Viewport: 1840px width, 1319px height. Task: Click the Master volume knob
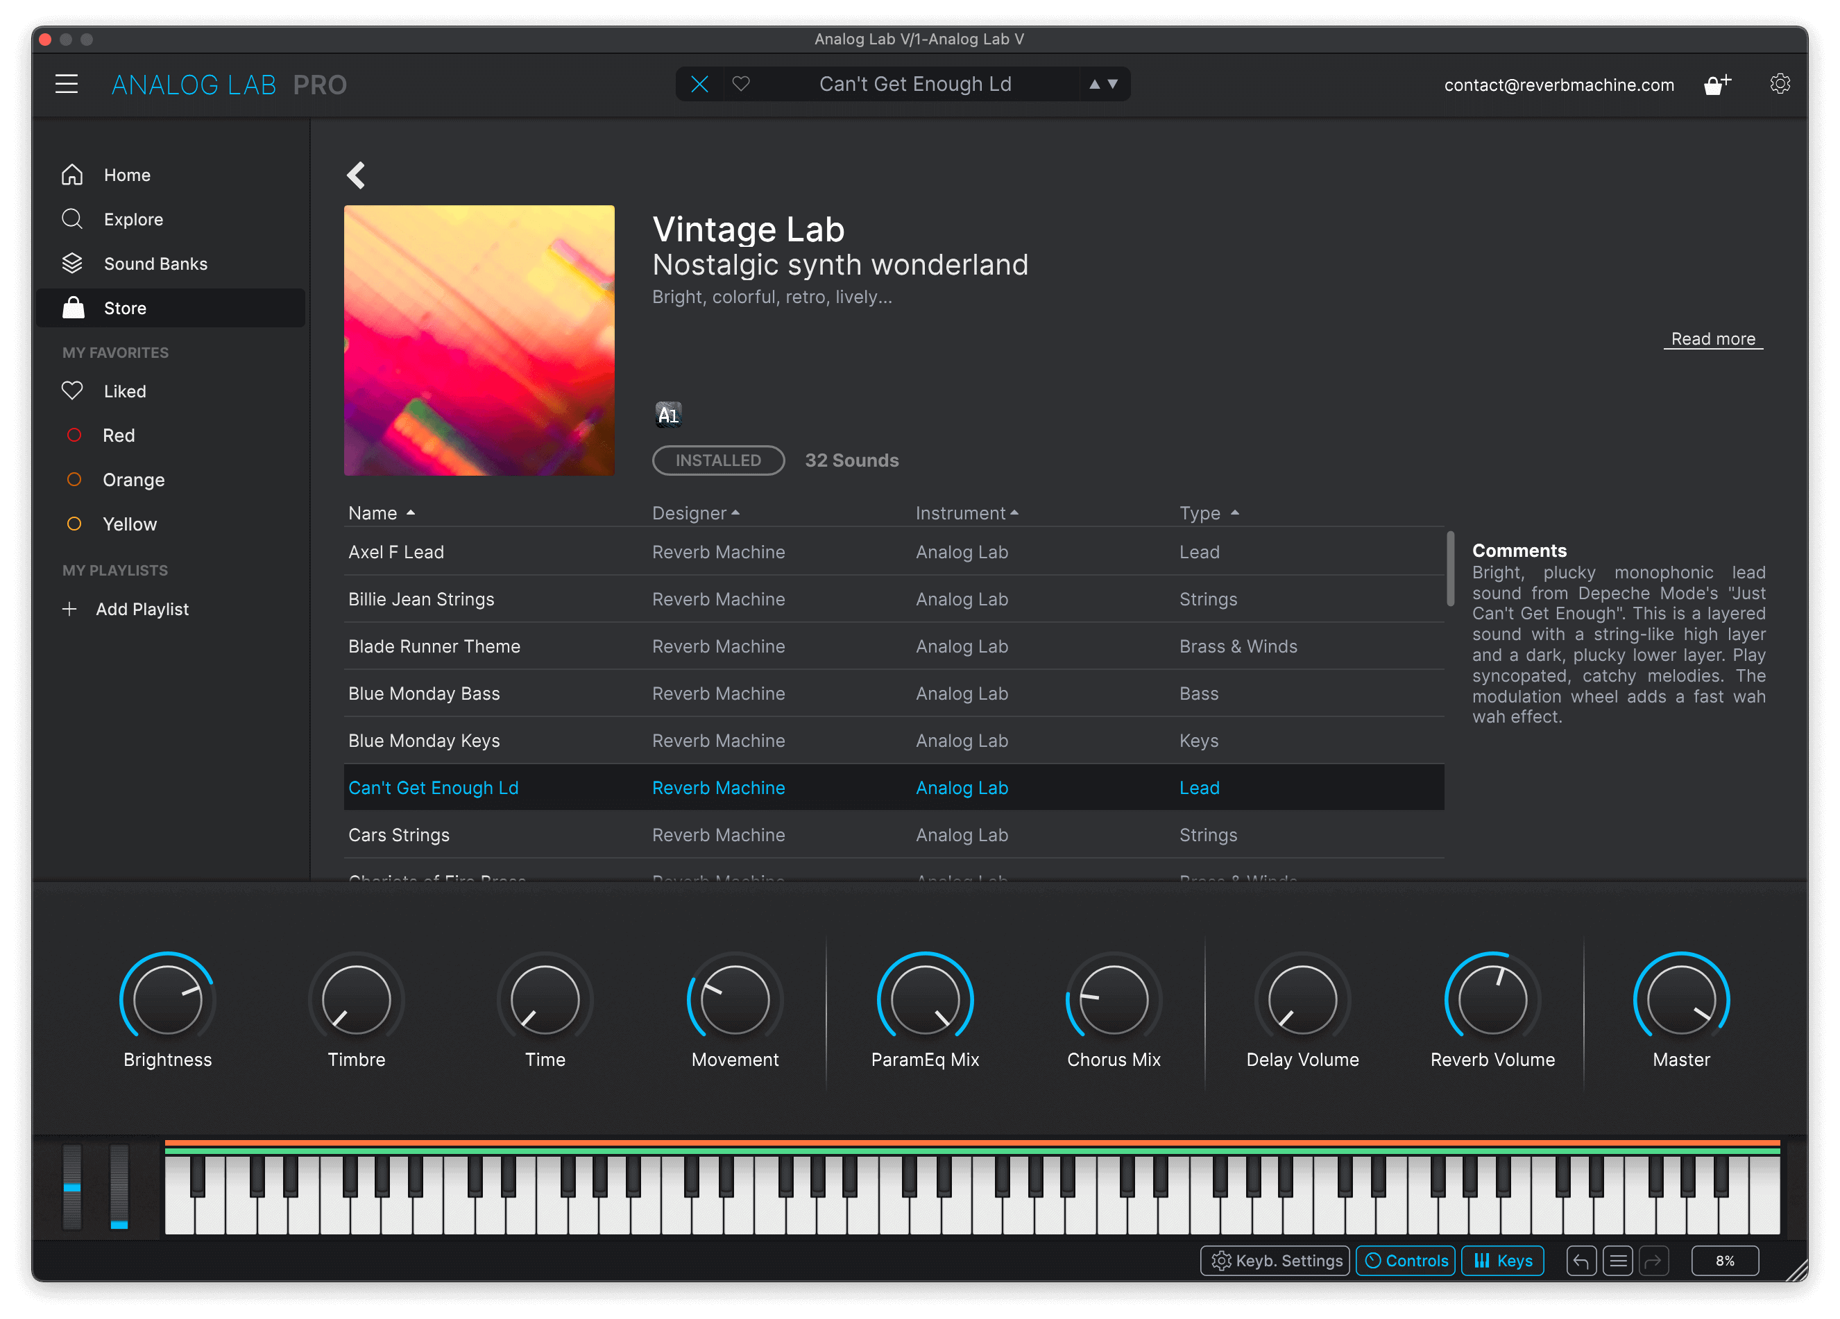pyautogui.click(x=1682, y=999)
